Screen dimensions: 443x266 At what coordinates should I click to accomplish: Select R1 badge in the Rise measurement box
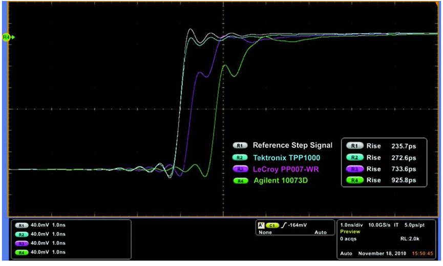354,146
